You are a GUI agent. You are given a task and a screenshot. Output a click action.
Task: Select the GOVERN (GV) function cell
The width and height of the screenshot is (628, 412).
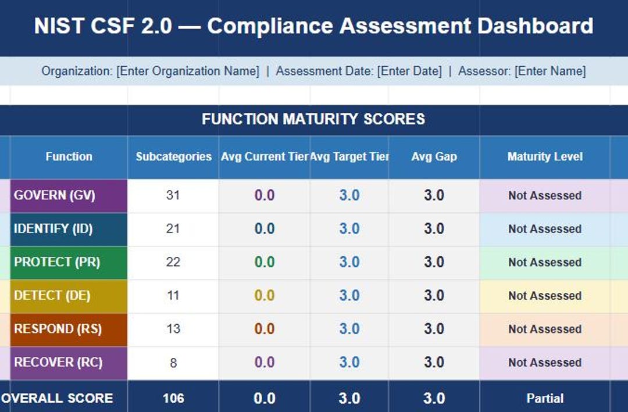point(69,196)
